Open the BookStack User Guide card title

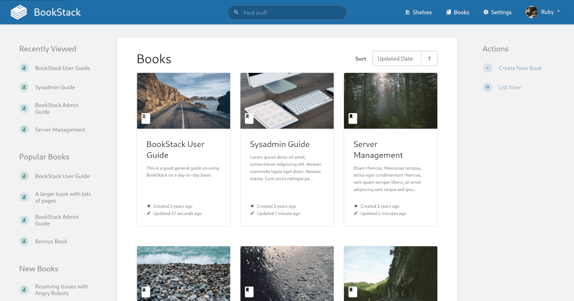[176, 150]
